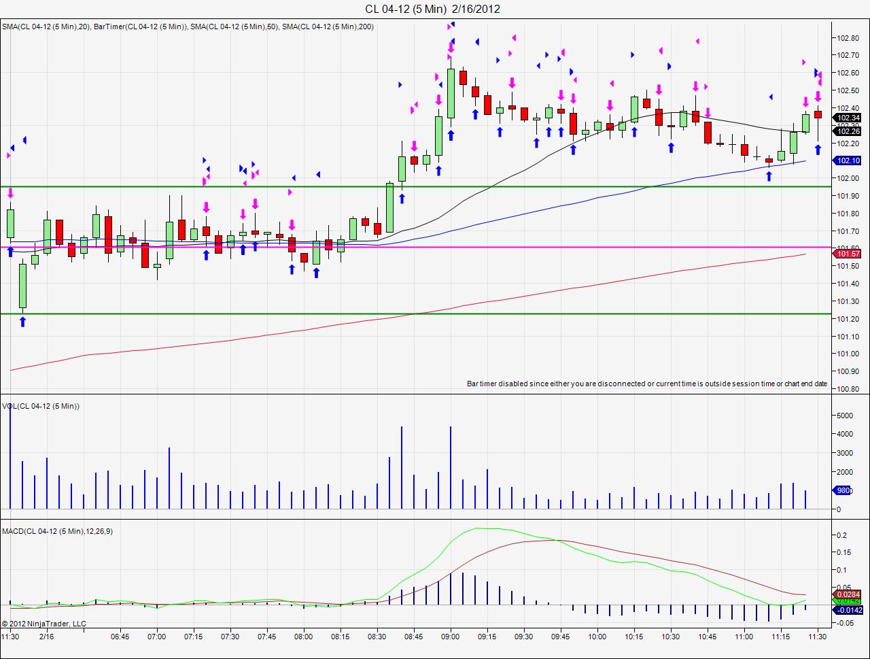Select the upper green horizontal line below 102.00
Viewport: 870px width, 659px height.
point(416,186)
